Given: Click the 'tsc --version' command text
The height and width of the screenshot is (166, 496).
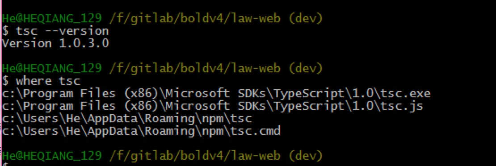Looking at the screenshot, I should pos(62,31).
